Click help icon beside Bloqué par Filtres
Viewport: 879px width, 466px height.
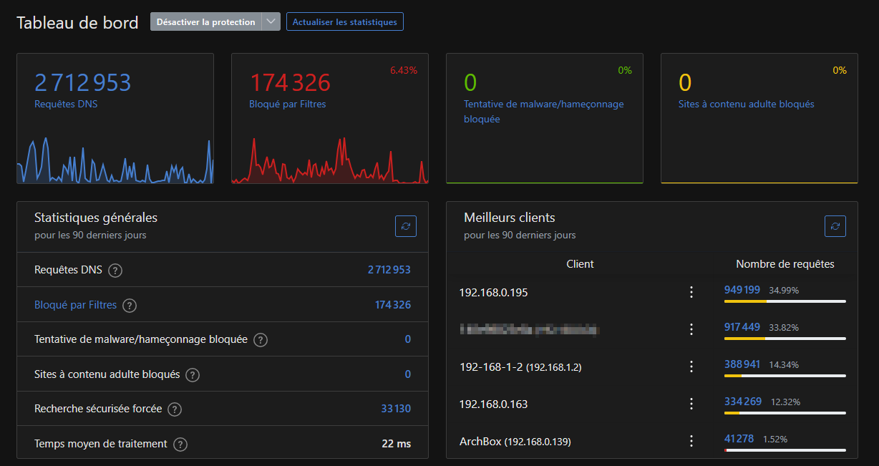click(129, 306)
